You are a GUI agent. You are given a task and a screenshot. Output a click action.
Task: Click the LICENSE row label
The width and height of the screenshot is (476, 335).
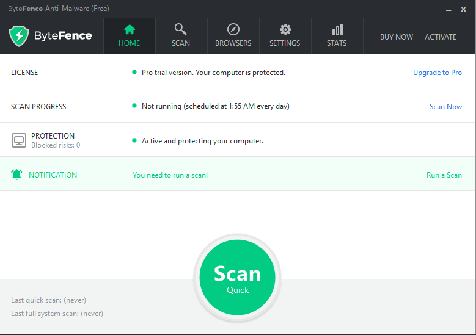(24, 73)
